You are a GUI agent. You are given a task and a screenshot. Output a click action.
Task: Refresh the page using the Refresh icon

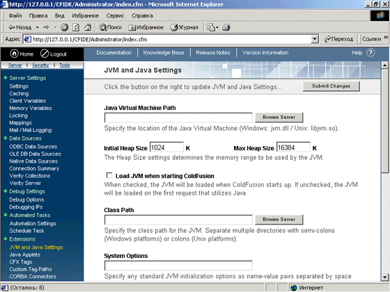[x=76, y=27]
